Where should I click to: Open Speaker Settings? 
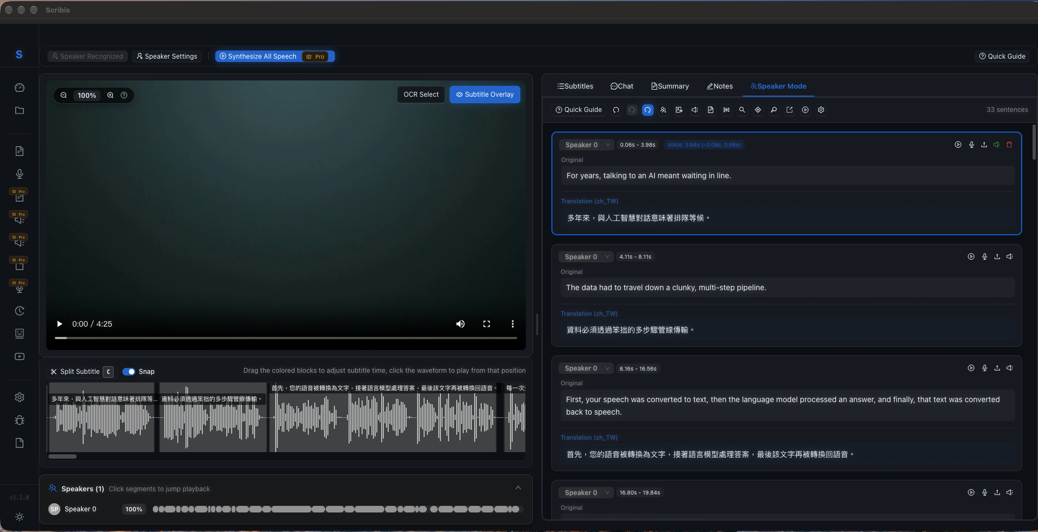pyautogui.click(x=167, y=57)
